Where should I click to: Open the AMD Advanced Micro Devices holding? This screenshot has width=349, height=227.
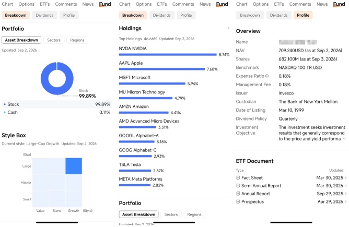(149, 121)
